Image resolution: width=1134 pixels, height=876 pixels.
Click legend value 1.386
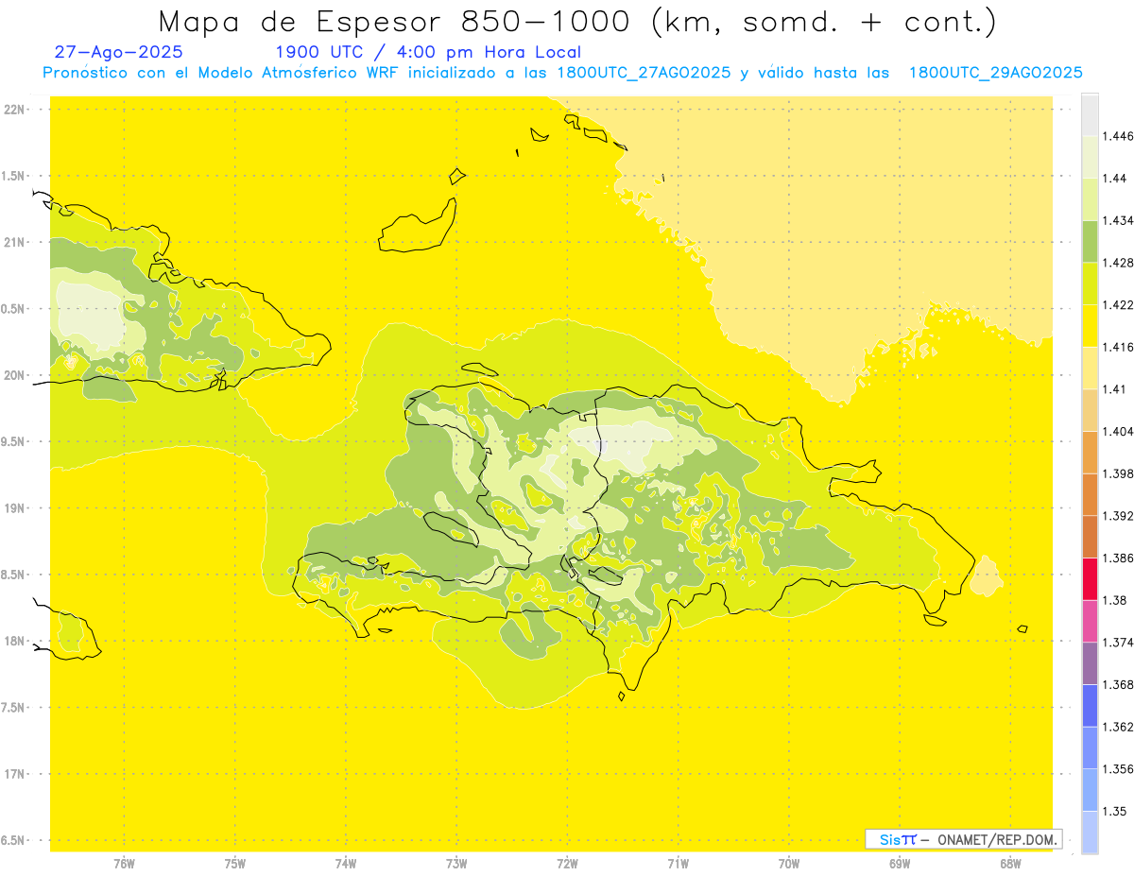(x=1119, y=558)
